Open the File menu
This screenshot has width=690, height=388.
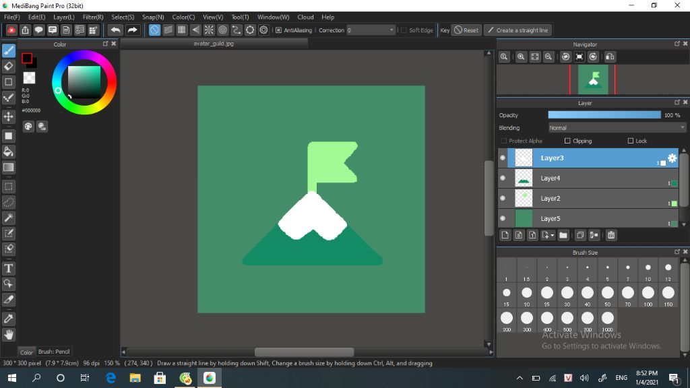tap(12, 17)
